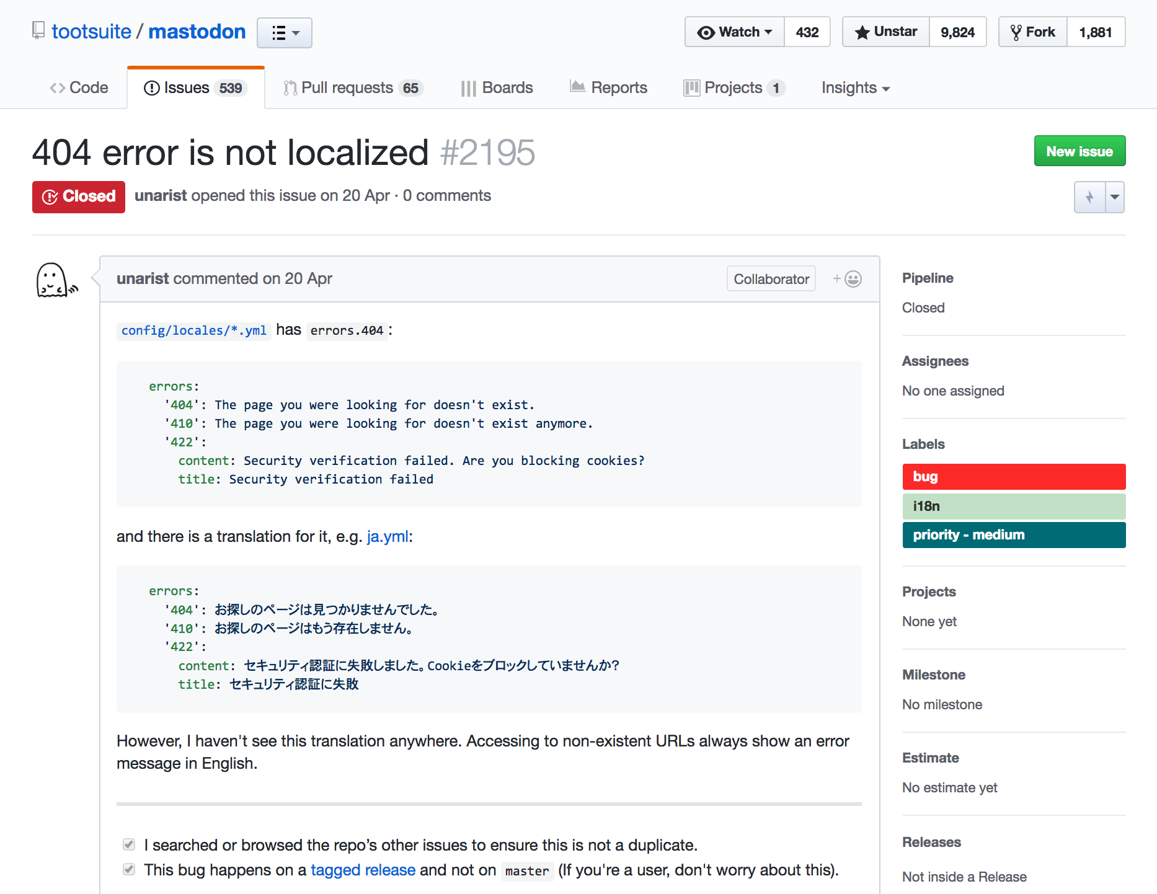Open tootsuite organization link
This screenshot has height=894, width=1157.
click(x=92, y=32)
